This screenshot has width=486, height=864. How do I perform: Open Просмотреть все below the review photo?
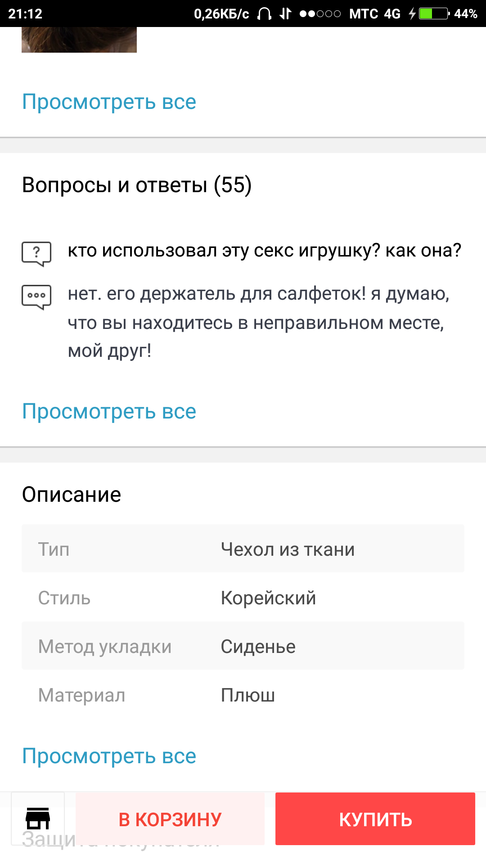[x=109, y=102]
